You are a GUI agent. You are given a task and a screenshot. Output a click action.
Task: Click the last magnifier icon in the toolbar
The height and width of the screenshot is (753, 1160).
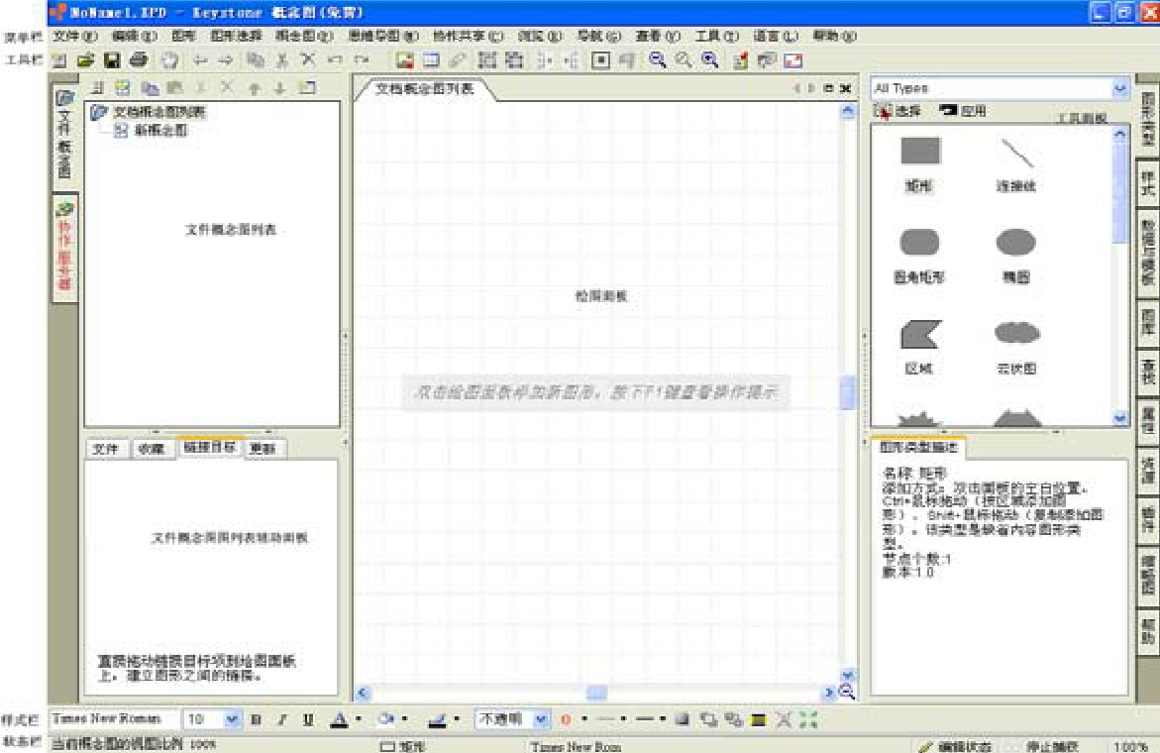tap(710, 60)
